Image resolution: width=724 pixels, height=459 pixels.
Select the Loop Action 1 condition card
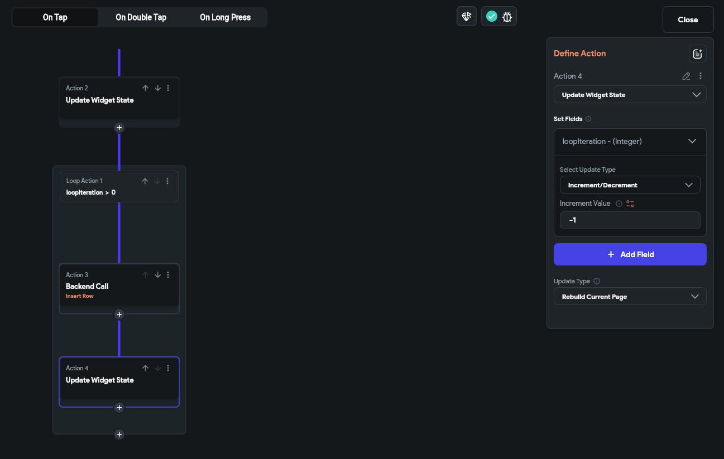coord(119,186)
